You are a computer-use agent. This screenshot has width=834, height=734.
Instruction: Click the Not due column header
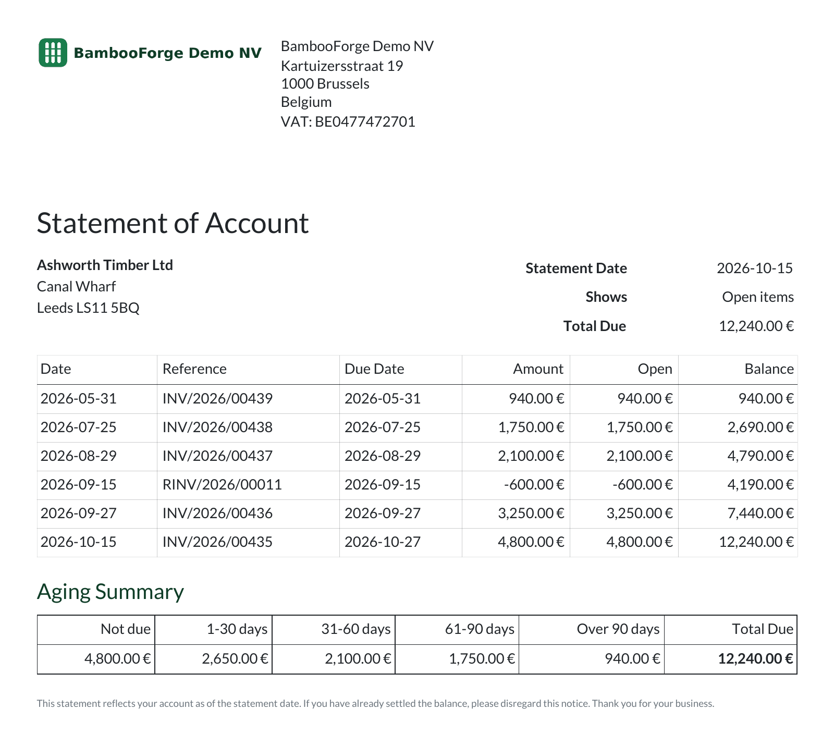pyautogui.click(x=126, y=629)
